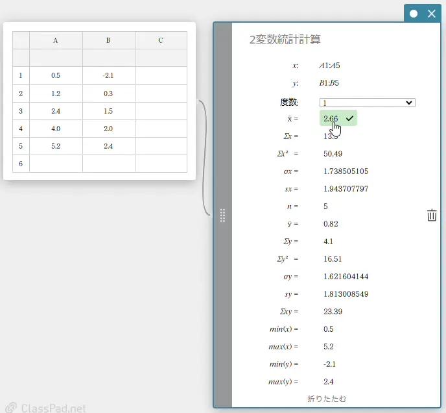Viewport: 446px width, 413px height.
Task: Click the σx value 1.738505105
Action: tap(346, 171)
